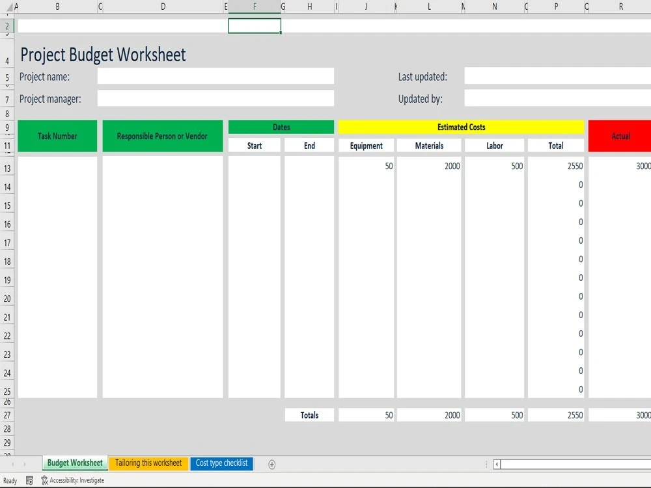Click Project Budget Worksheet title
The image size is (651, 488).
tap(103, 55)
